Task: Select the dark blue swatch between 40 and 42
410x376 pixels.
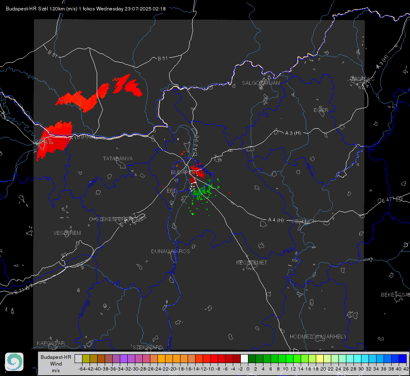Action: pos(403,359)
